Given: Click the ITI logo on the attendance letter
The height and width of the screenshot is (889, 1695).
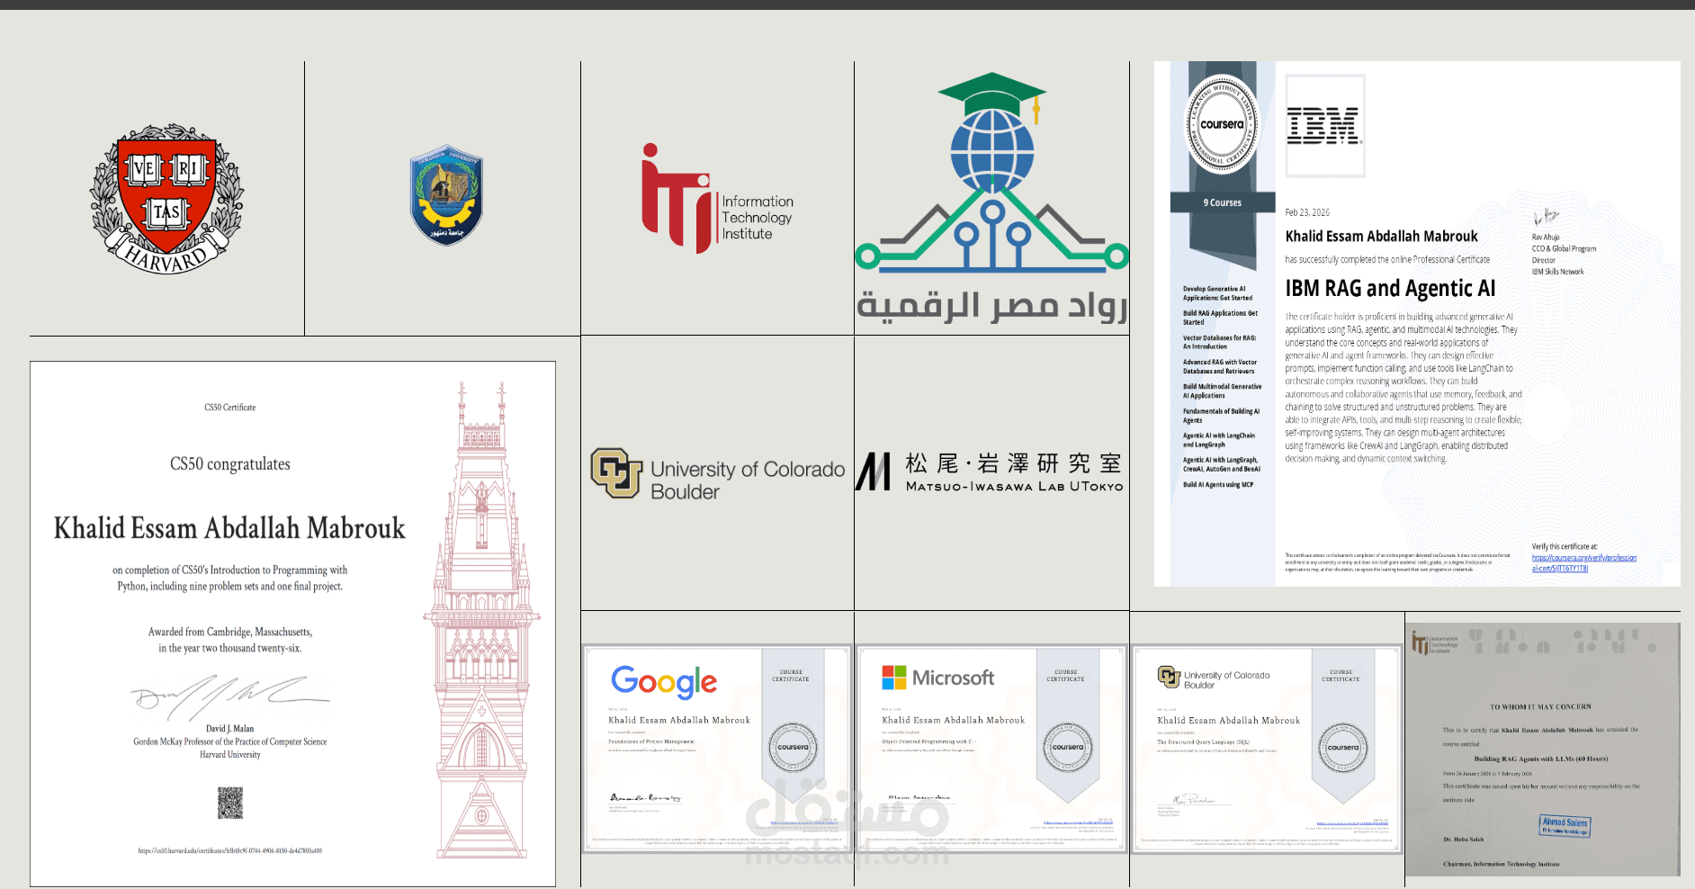Looking at the screenshot, I should (1434, 642).
